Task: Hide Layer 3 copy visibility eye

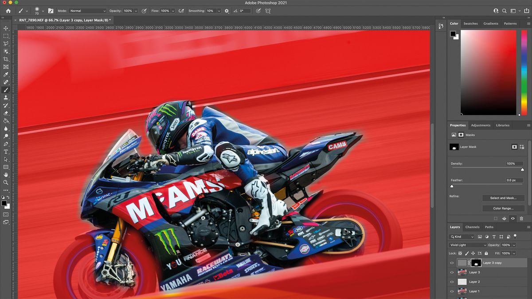Action: click(x=452, y=263)
